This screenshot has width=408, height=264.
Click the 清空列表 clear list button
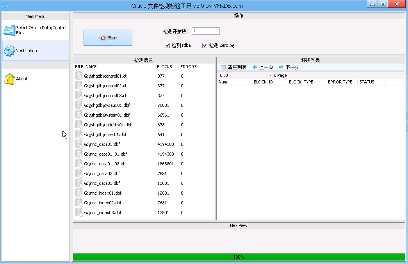[x=233, y=67]
